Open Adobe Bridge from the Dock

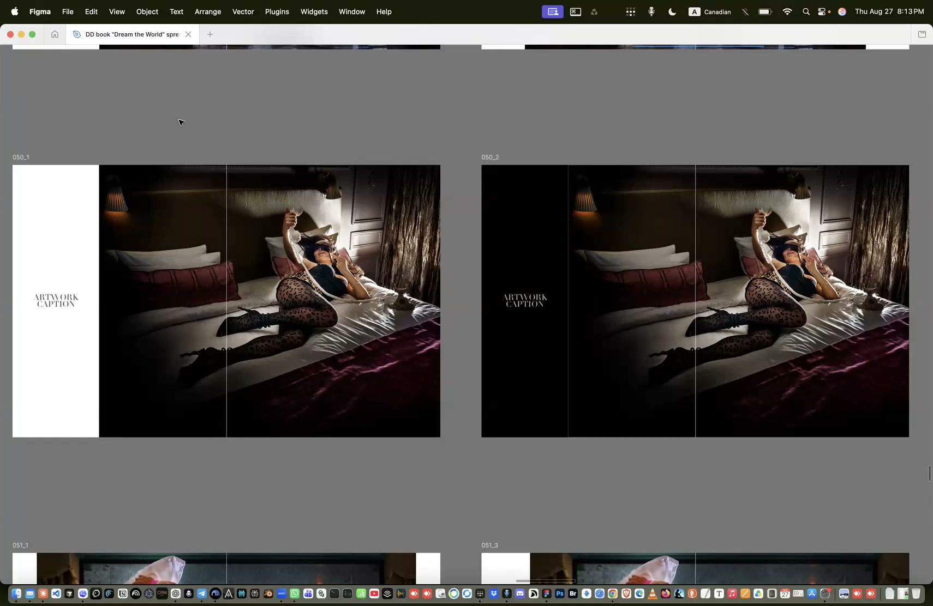pos(573,593)
